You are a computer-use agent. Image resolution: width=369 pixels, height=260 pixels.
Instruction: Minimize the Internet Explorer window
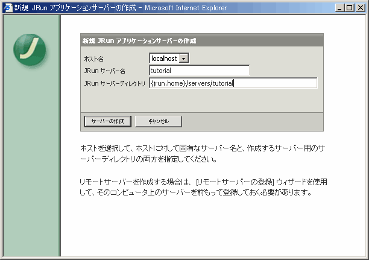tap(339, 8)
